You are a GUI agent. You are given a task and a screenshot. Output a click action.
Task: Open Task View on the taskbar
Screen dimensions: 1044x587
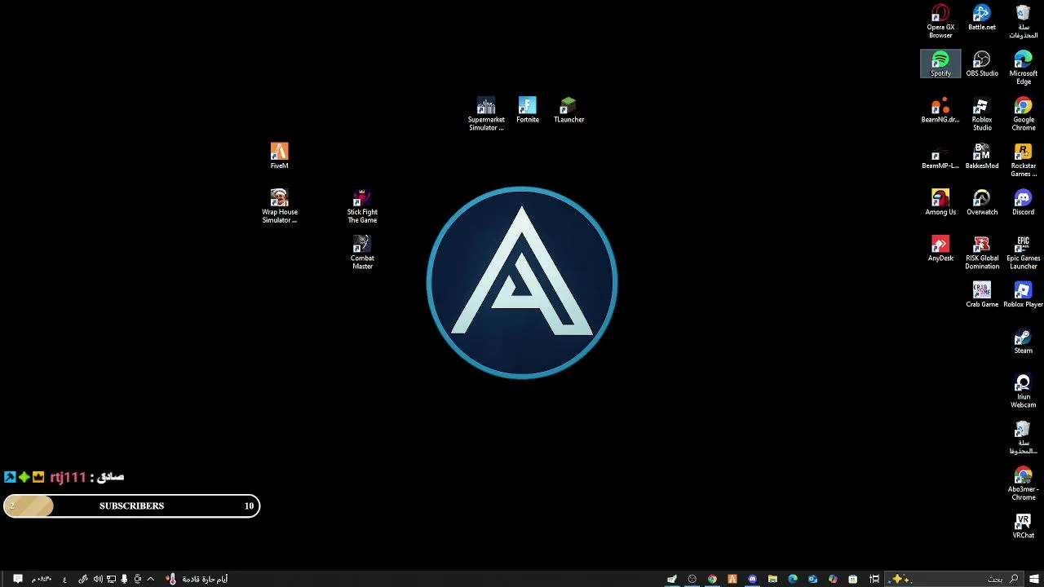point(874,579)
